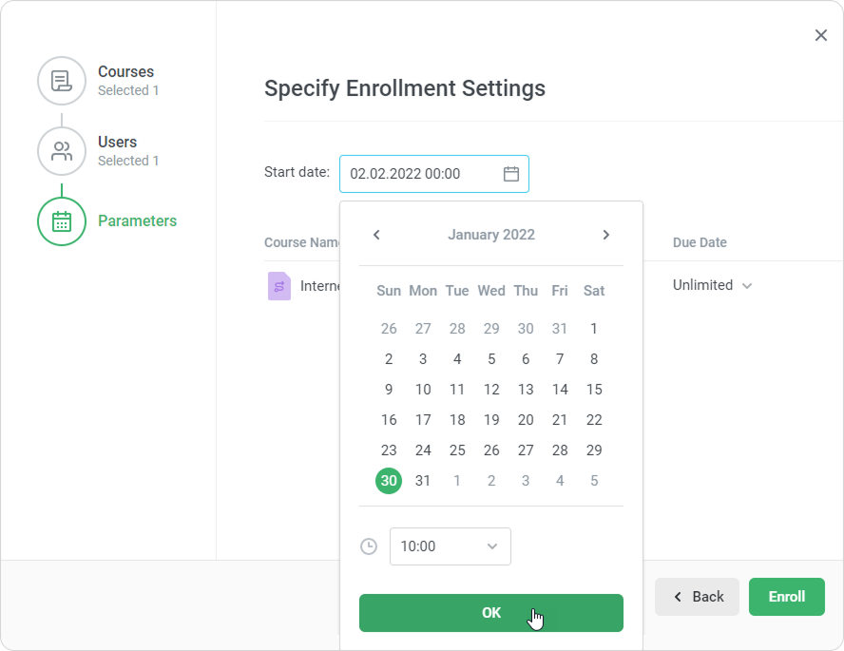The width and height of the screenshot is (844, 651).
Task: Open the 10:00 time dropdown
Action: [x=451, y=546]
